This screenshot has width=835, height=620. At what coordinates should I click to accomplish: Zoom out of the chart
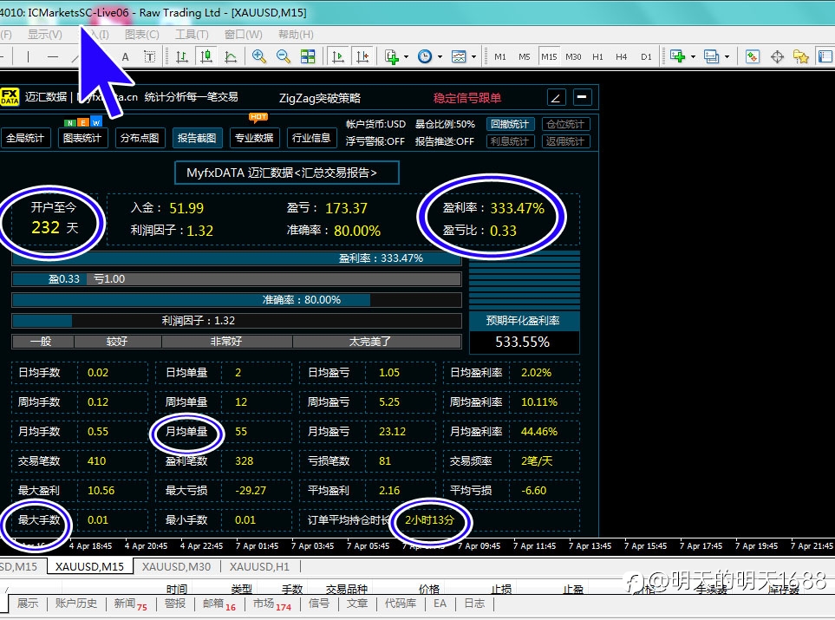(284, 56)
